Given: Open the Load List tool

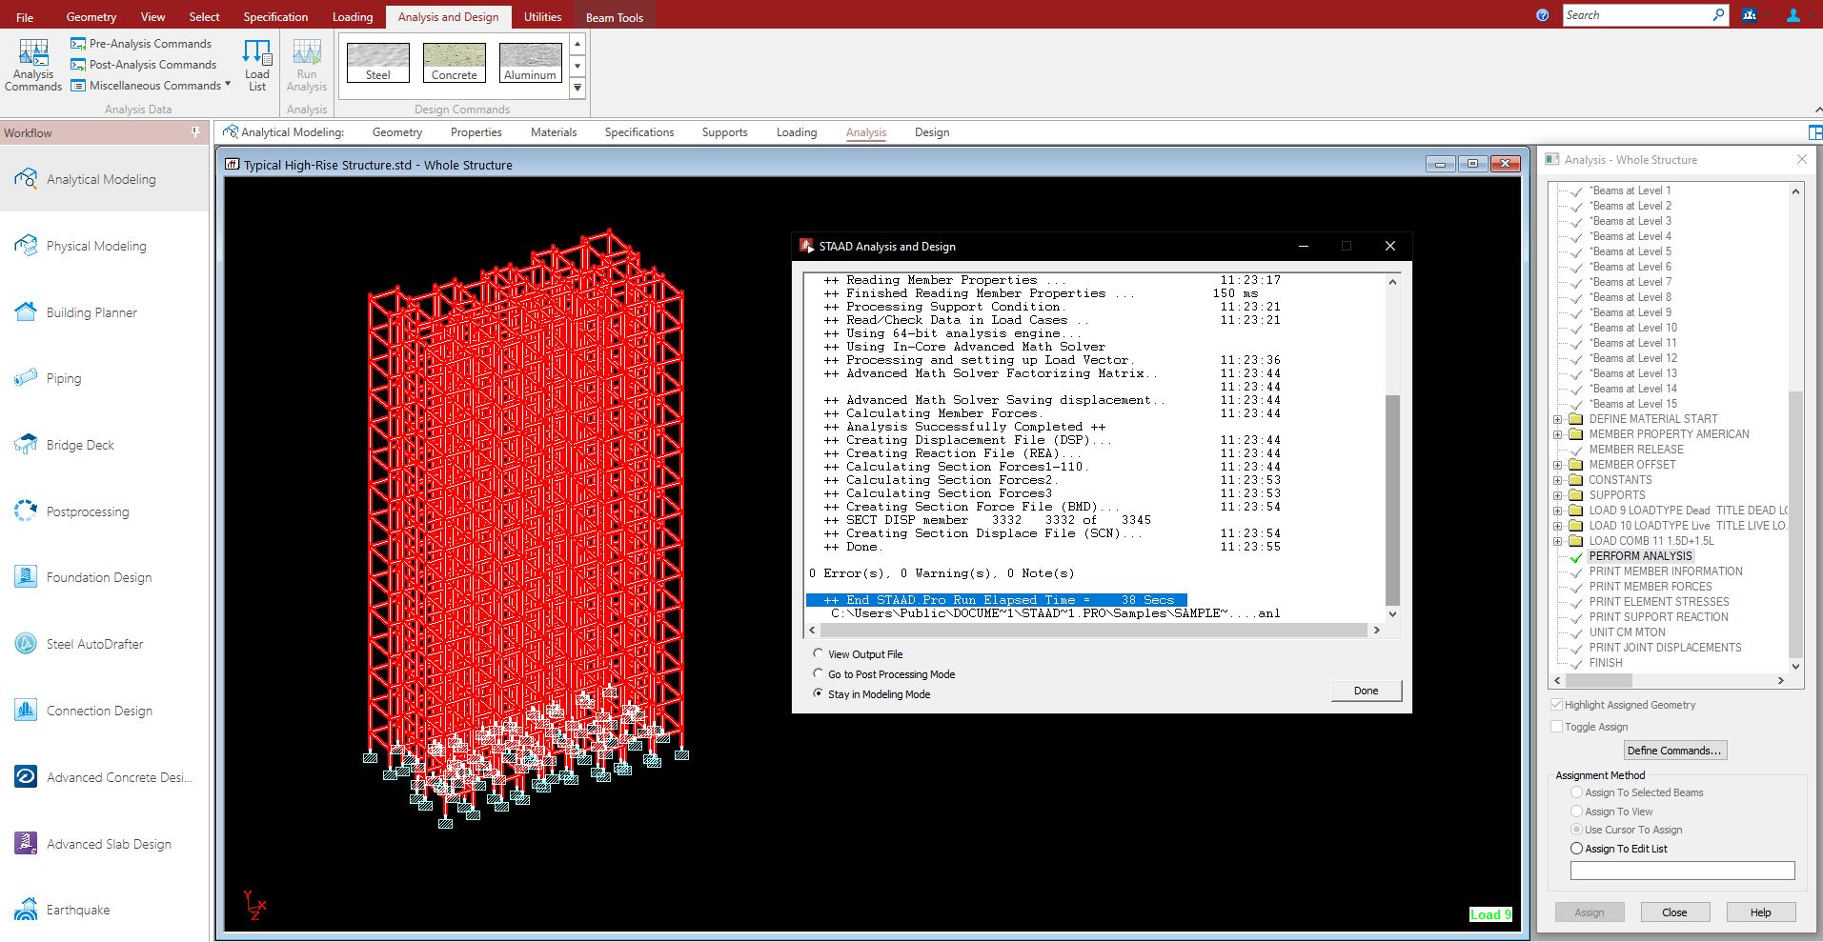Looking at the screenshot, I should (257, 66).
